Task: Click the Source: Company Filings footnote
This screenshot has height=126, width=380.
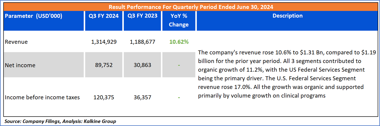Action: 60,121
